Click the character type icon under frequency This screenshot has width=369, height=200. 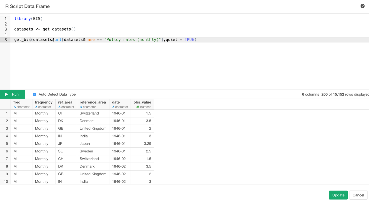pos(36,107)
